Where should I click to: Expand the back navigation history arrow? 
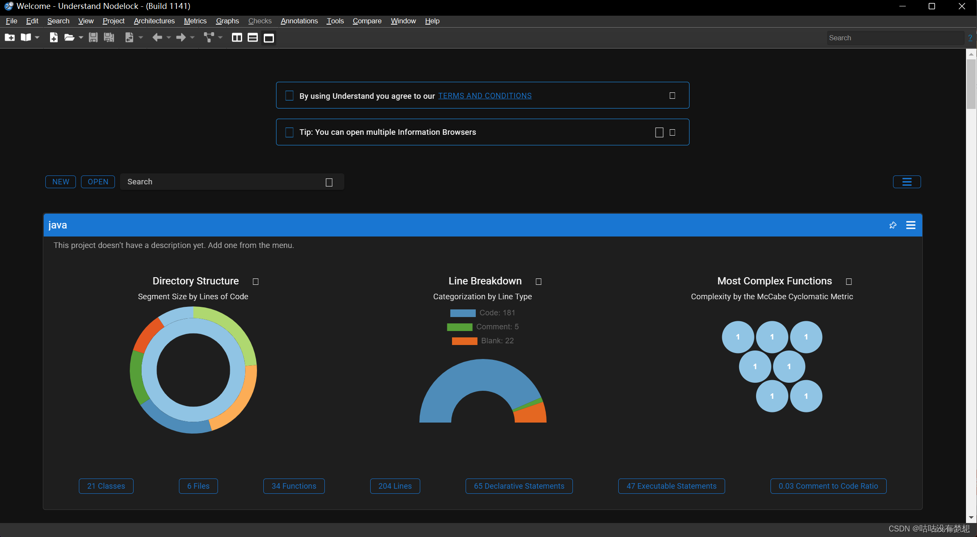(x=169, y=38)
